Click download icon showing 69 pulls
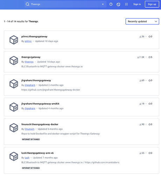Image resolution: width=161 pixels, height=175 pixels. tap(140, 80)
